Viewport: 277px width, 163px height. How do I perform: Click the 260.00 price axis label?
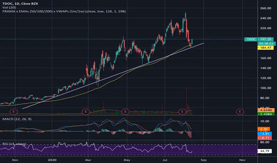[265, 8]
